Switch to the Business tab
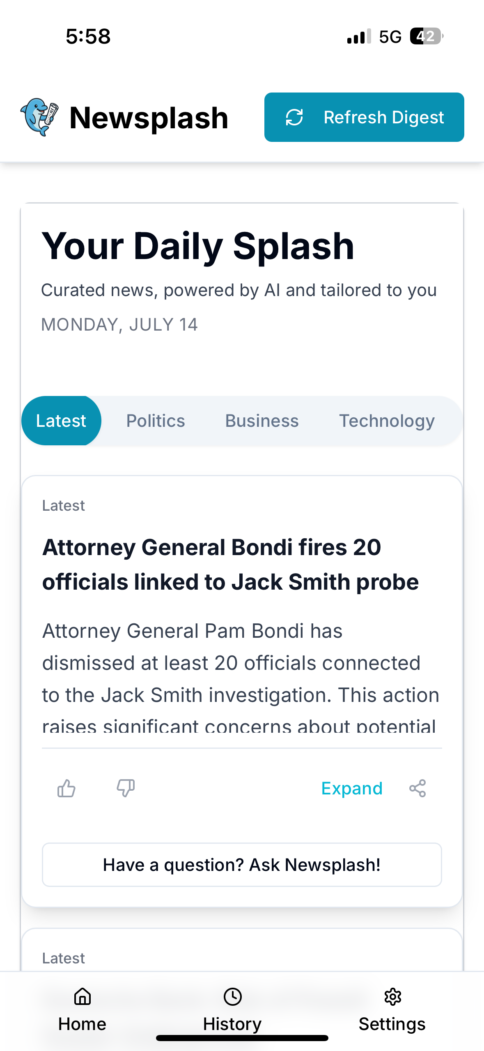The height and width of the screenshot is (1051, 484). (x=262, y=421)
